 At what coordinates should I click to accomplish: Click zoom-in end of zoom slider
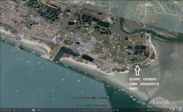pyautogui.click(x=176, y=36)
